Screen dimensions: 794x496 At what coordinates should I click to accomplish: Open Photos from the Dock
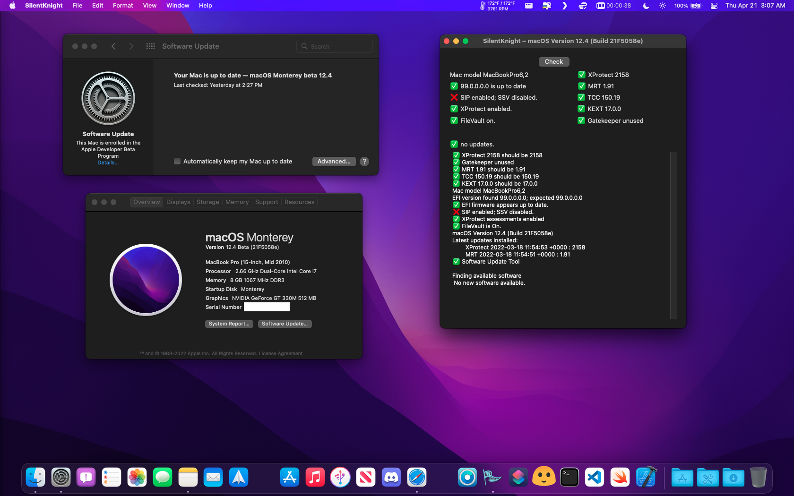(x=137, y=477)
